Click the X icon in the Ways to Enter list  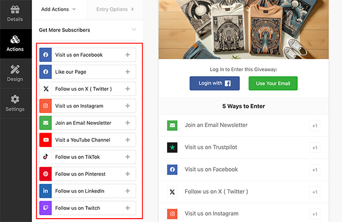point(172,192)
